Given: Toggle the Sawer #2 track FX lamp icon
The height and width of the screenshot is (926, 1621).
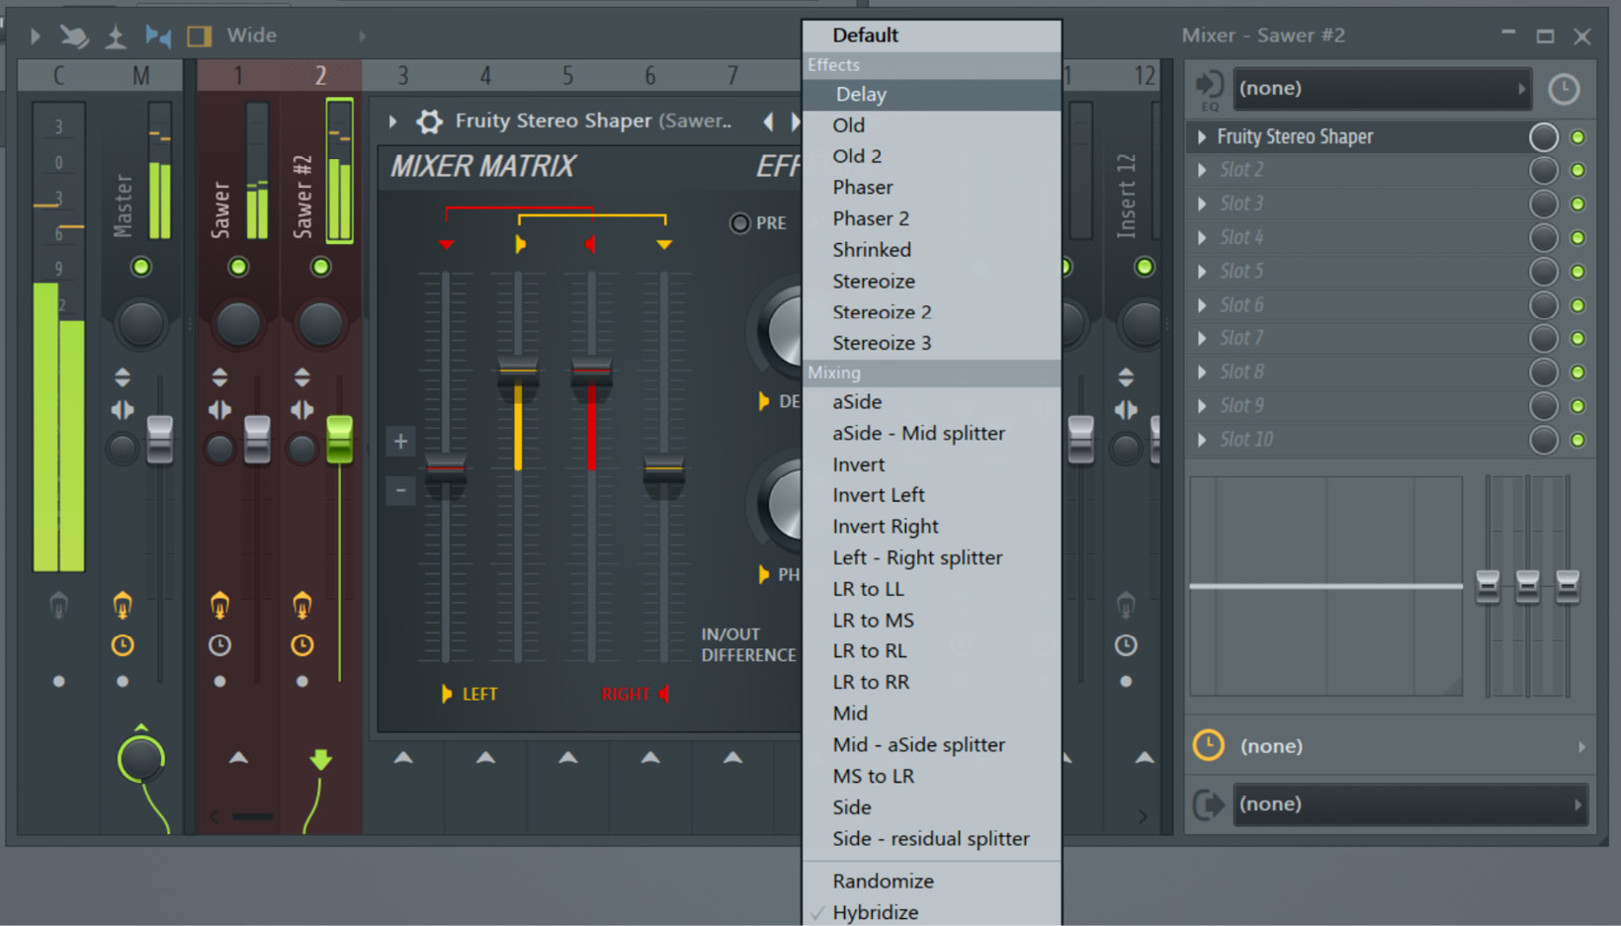Looking at the screenshot, I should 302,604.
